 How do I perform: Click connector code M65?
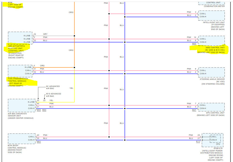[x=39, y=142]
